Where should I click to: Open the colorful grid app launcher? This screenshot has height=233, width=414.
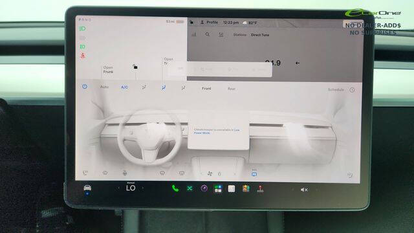tap(218, 188)
